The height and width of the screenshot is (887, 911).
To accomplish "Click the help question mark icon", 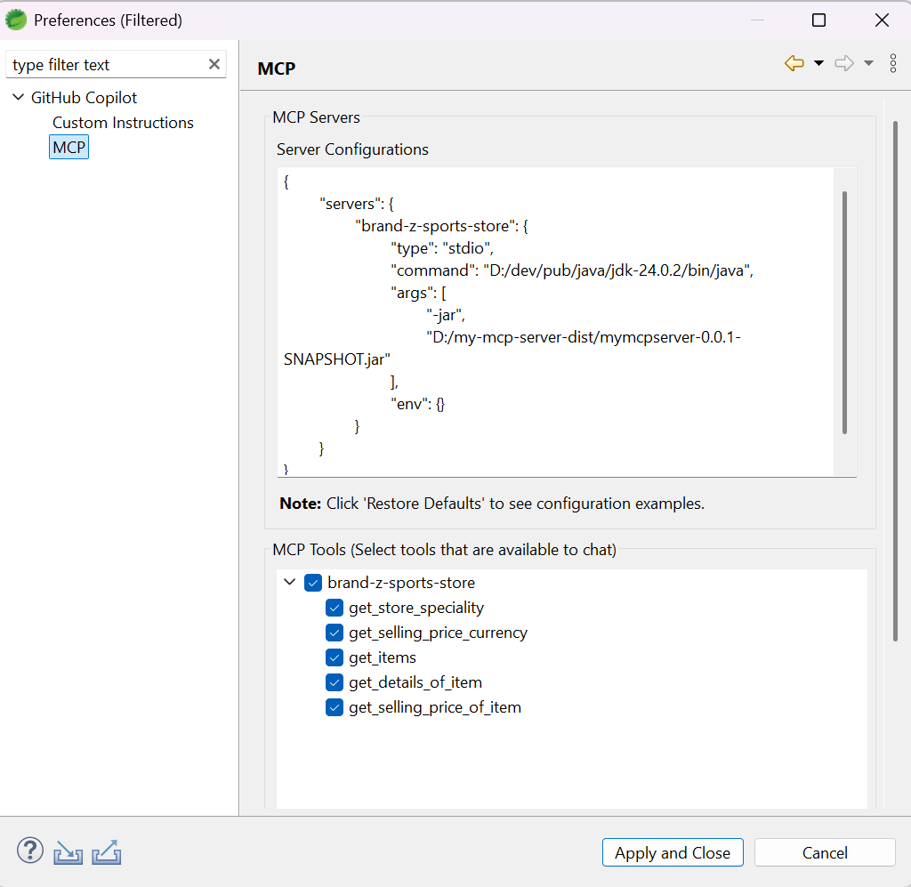I will [x=29, y=851].
